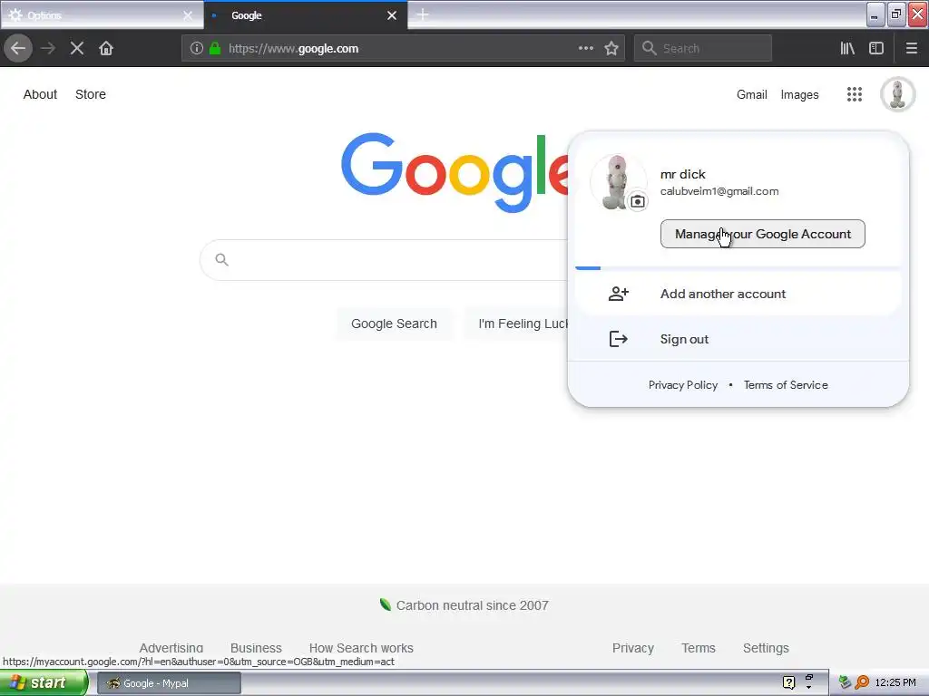The image size is (929, 696).
Task: Toggle the sidebar view icon
Action: pyautogui.click(x=876, y=49)
